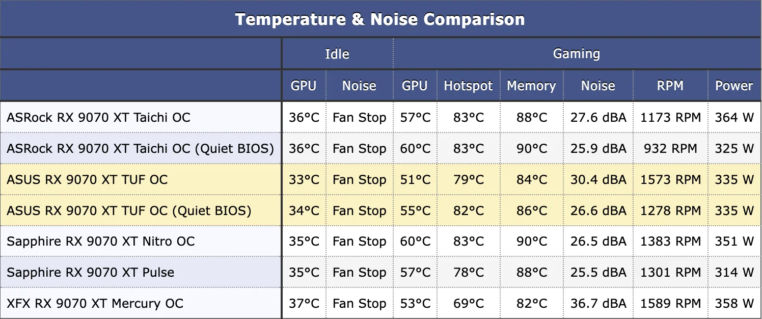The image size is (762, 319).
Task: Click the Hotspot column header
Action: point(468,86)
